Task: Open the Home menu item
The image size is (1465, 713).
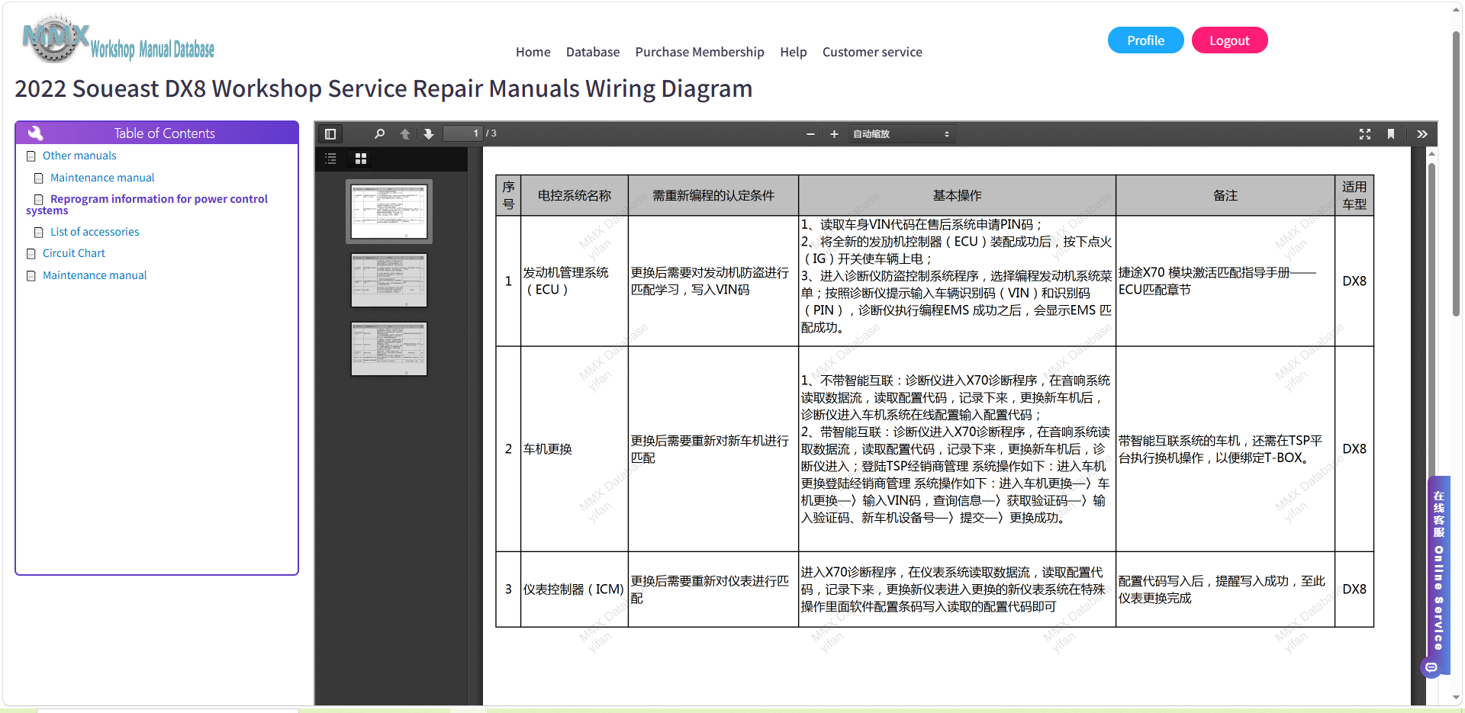Action: 533,52
